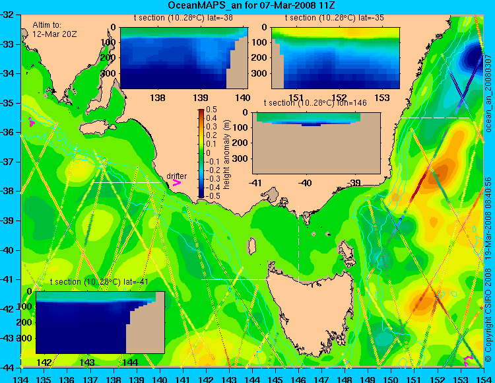495x383 pixels.
Task: Click '146' on the bottom longitude axis
Action: (298, 379)
